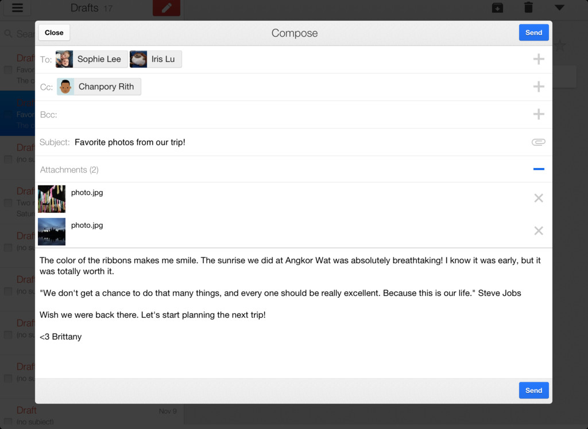Tick the checkbox beside the first draft
Image resolution: width=588 pixels, height=429 pixels.
click(x=8, y=70)
